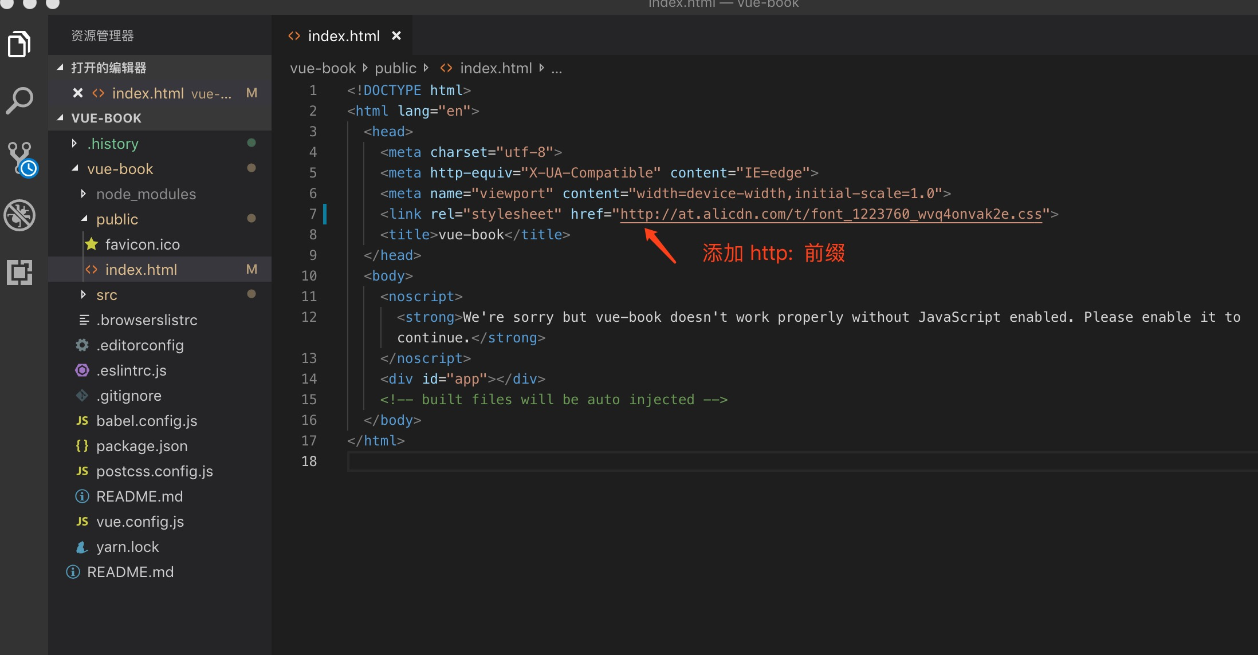This screenshot has width=1258, height=655.
Task: Open the Search view icon
Action: [x=19, y=101]
